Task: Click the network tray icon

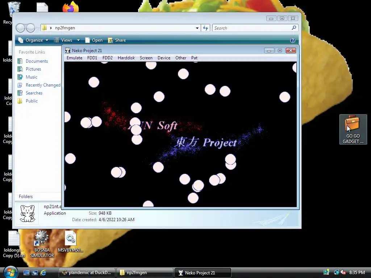Action: [336, 272]
